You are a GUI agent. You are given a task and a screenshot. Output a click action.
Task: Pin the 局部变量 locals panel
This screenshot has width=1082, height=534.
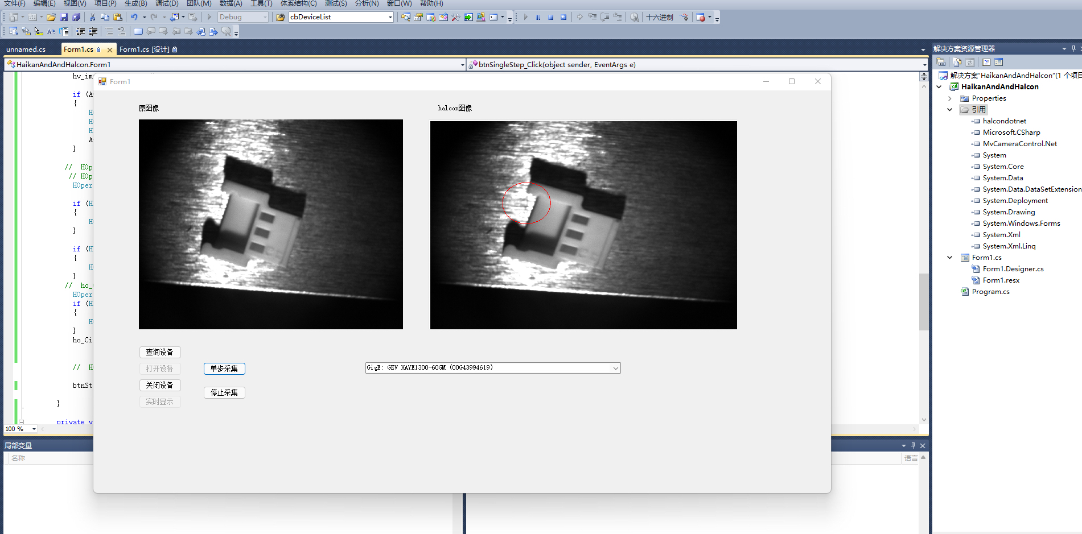pos(914,445)
